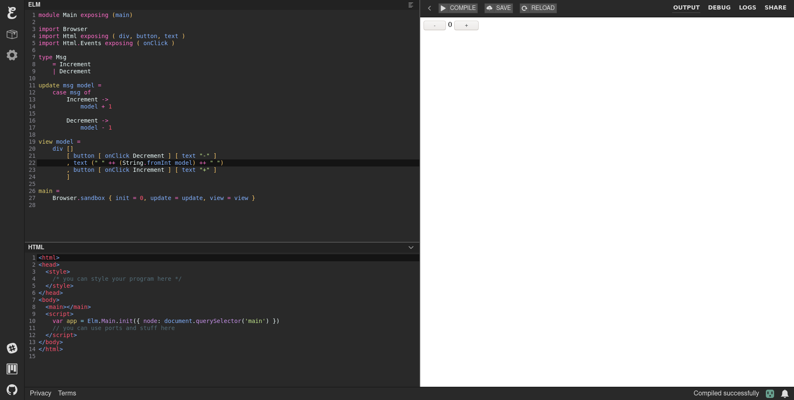Open the SHARE tab
Viewport: 794px width, 400px height.
[x=775, y=7]
